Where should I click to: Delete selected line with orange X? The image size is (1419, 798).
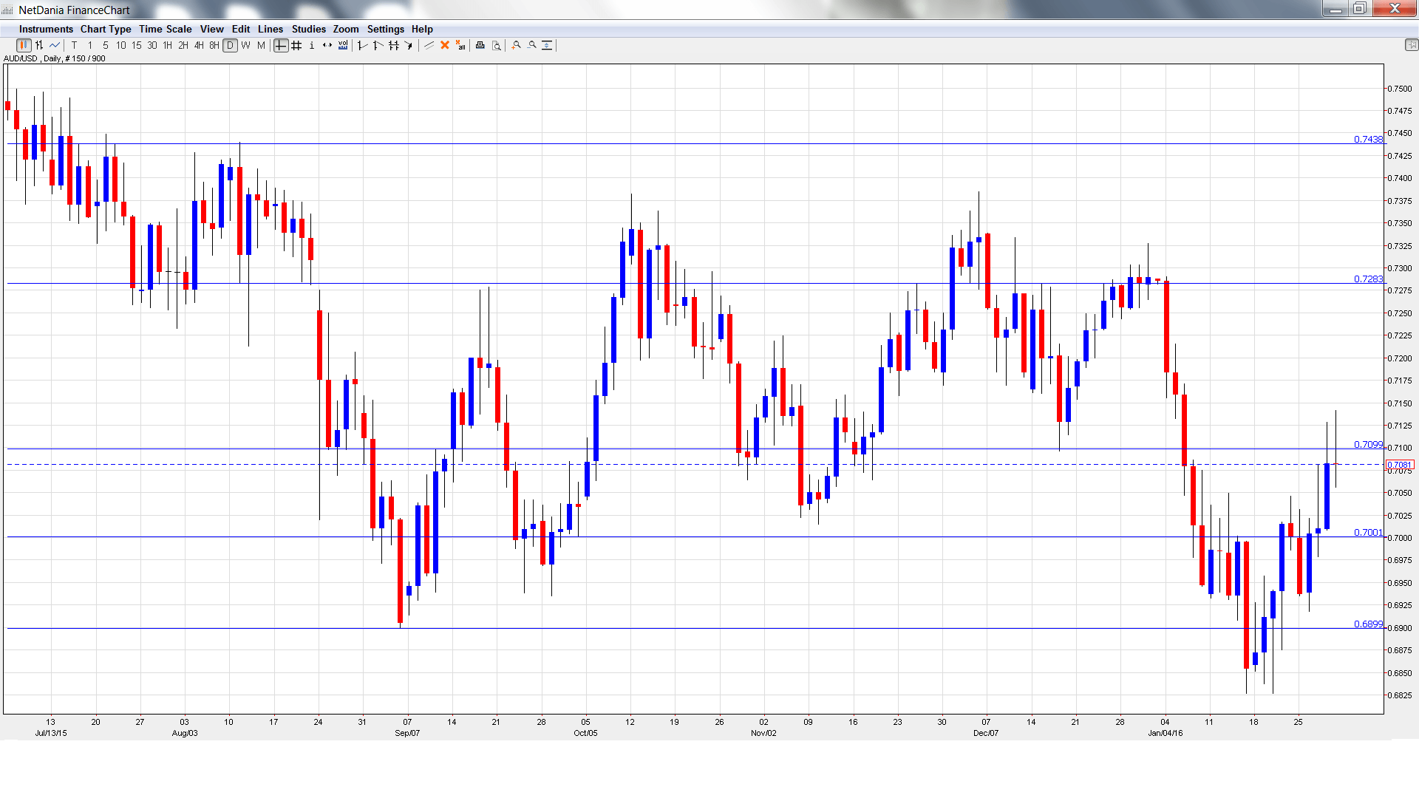click(x=445, y=46)
